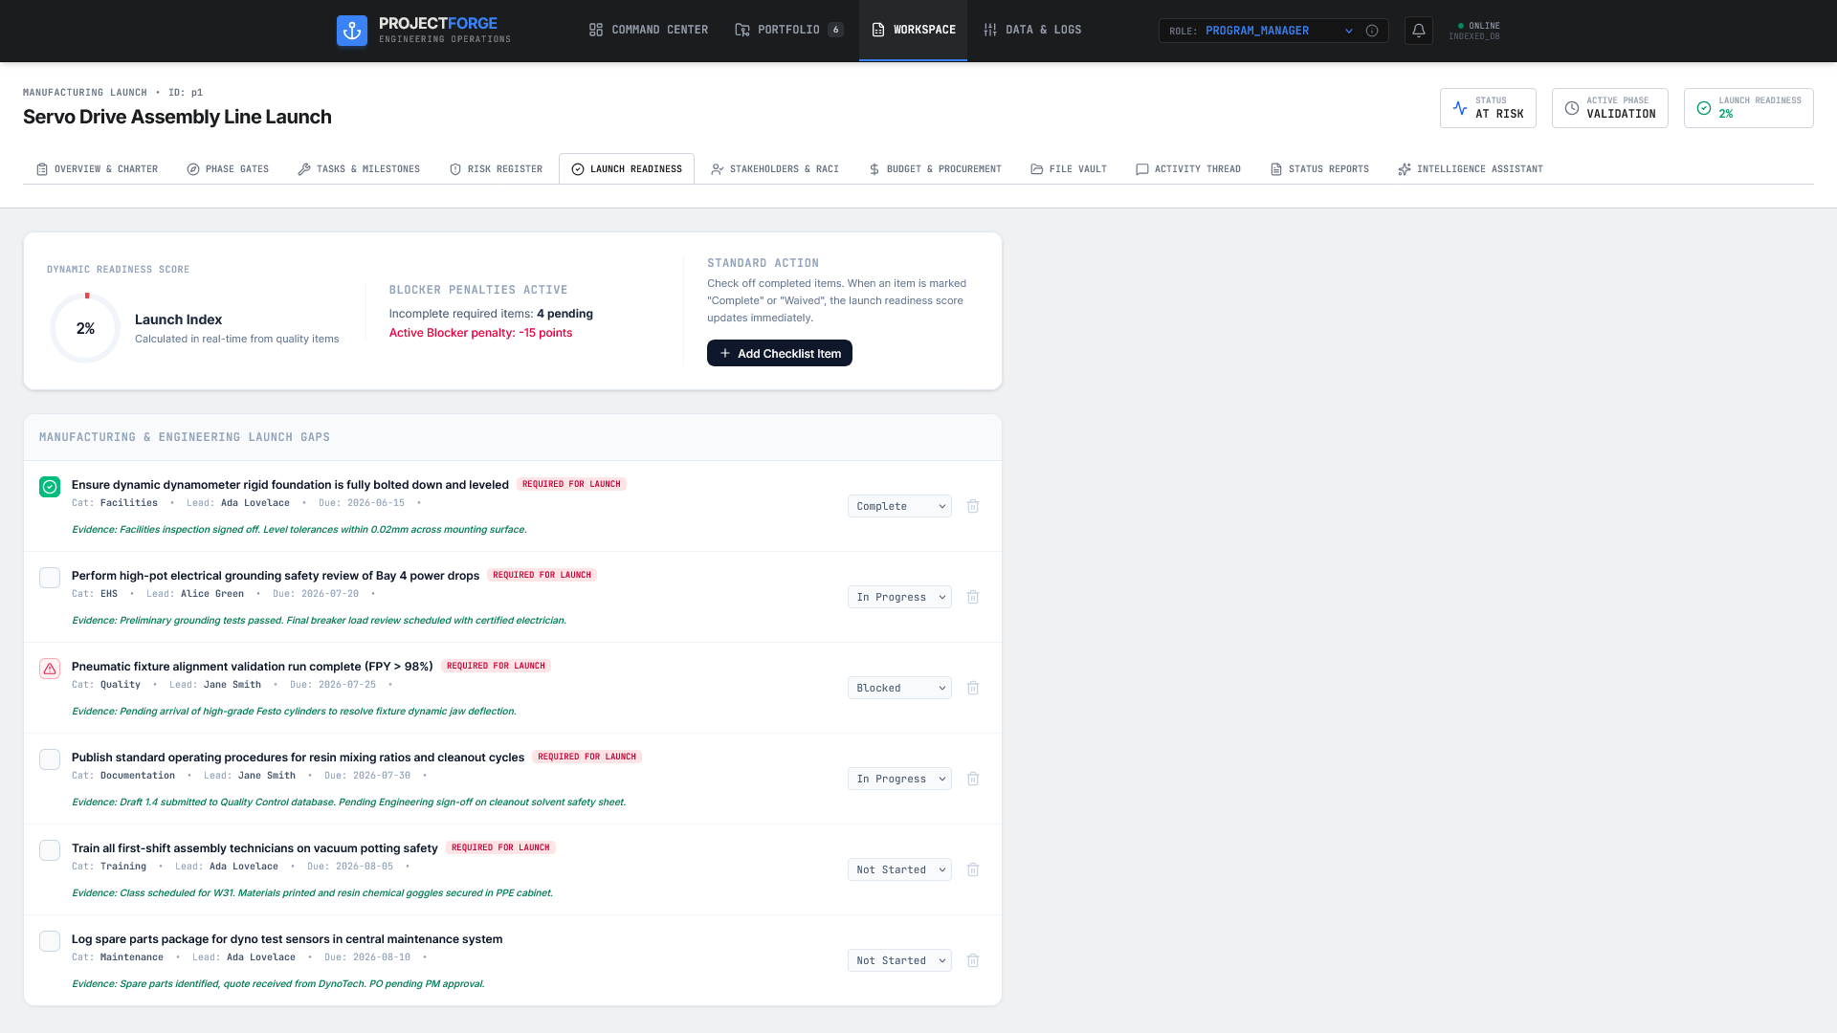Open Budget & Procurement tab

click(935, 169)
